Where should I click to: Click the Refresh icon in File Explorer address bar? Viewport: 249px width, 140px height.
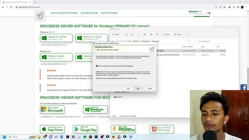[189, 41]
